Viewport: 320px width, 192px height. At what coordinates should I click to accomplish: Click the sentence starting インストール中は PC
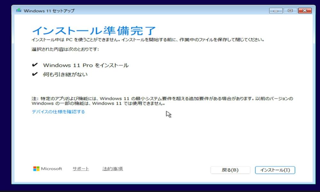click(x=148, y=40)
